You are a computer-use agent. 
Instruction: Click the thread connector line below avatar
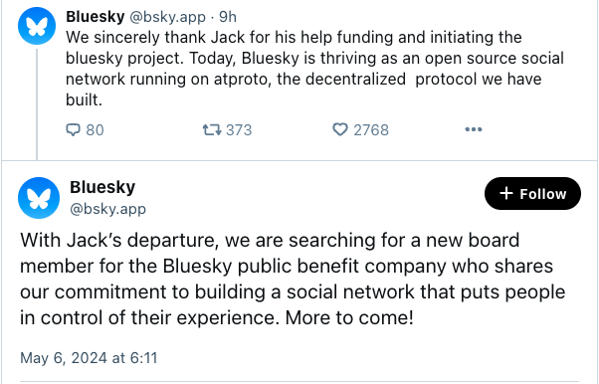click(x=37, y=103)
